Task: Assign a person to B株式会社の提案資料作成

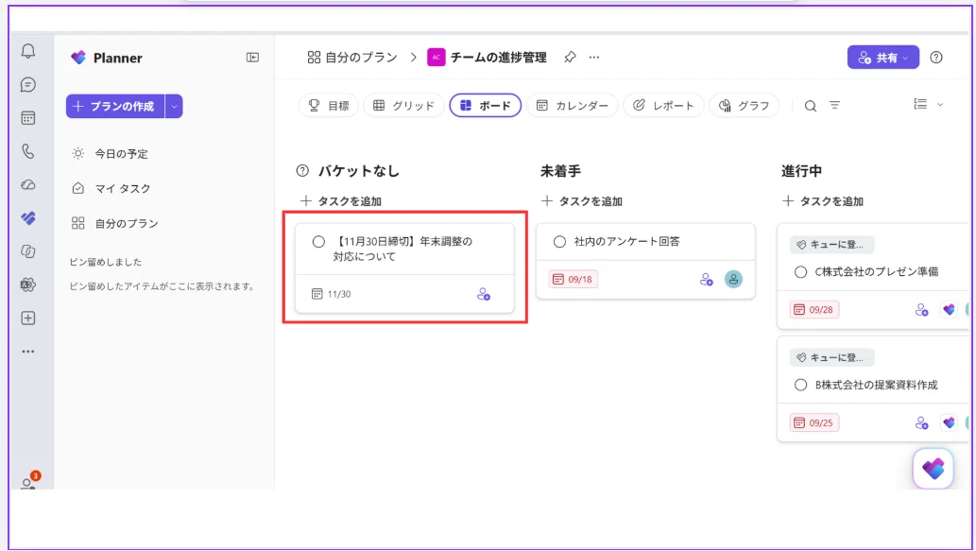Action: 922,422
